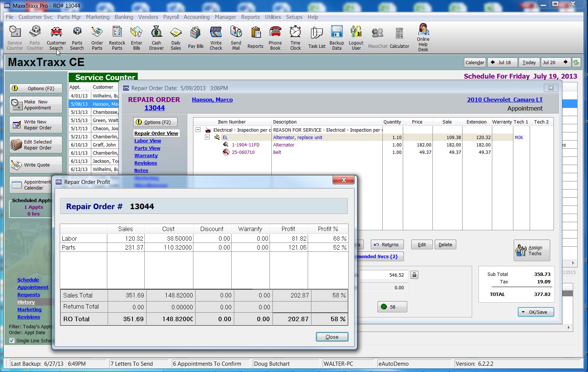588x372 pixels.
Task: Open the Warranty link
Action: pos(146,156)
